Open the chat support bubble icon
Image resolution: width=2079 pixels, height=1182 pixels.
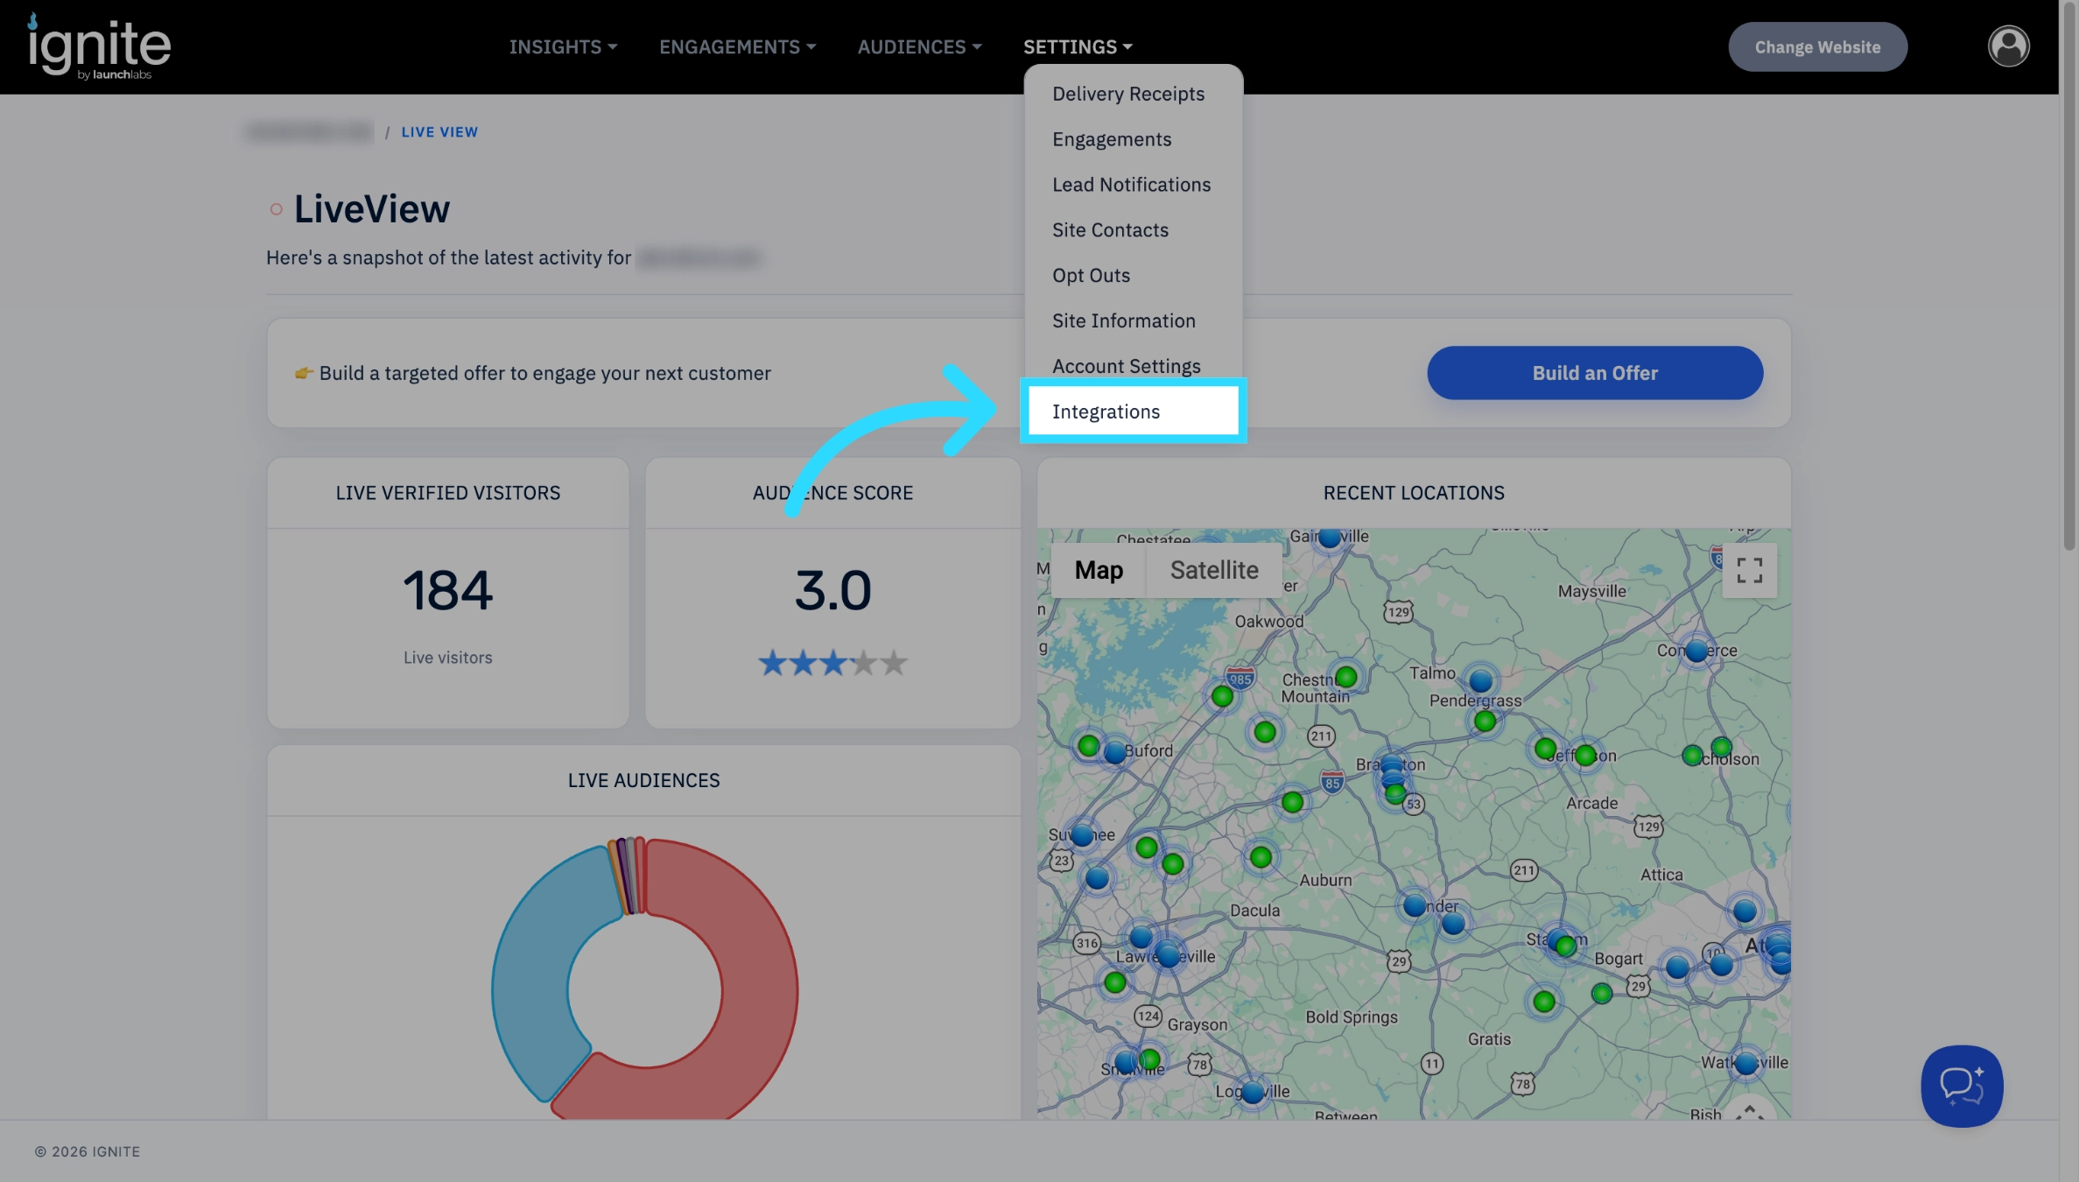(x=1962, y=1086)
